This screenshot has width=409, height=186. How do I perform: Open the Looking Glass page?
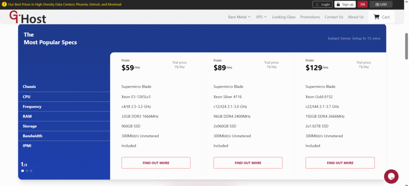284,17
